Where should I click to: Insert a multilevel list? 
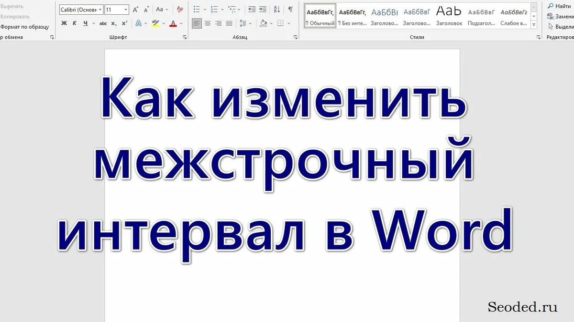232,10
